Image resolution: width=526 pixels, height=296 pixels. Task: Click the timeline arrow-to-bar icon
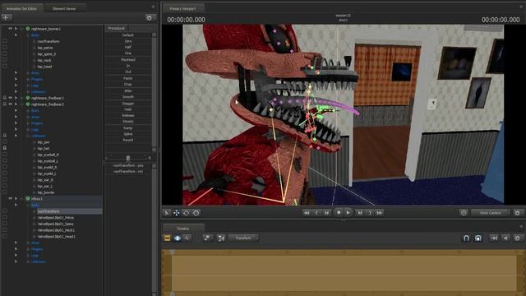[494, 238]
